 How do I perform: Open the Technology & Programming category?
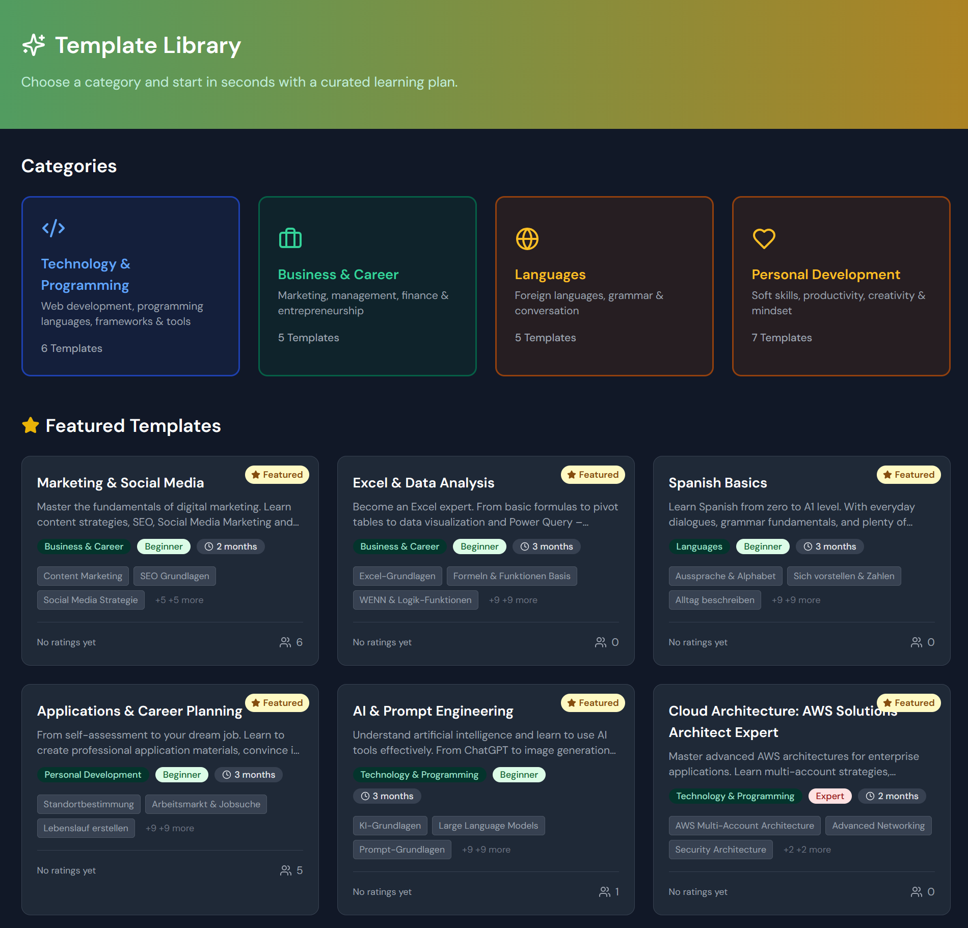click(130, 286)
